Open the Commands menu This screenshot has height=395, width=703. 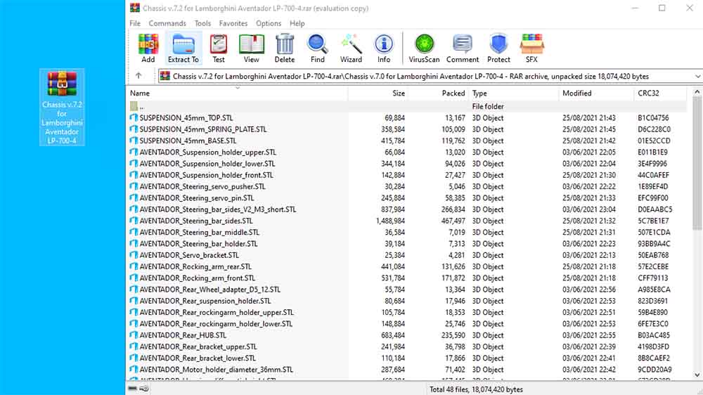(167, 23)
